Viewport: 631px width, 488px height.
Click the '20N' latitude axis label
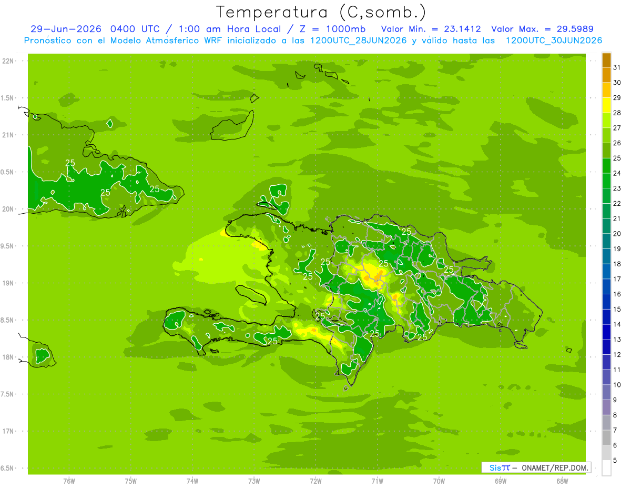tap(9, 210)
